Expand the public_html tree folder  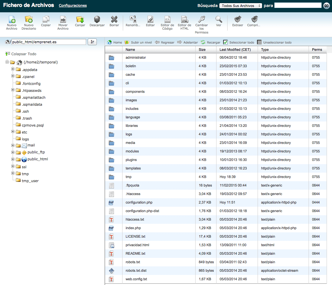(13, 159)
